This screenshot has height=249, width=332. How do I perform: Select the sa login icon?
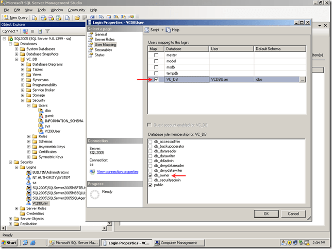coord(28,183)
